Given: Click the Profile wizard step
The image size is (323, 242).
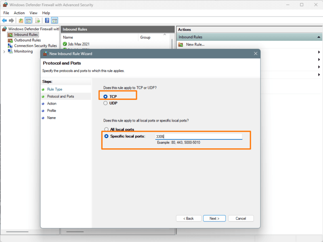Looking at the screenshot, I should 52,111.
